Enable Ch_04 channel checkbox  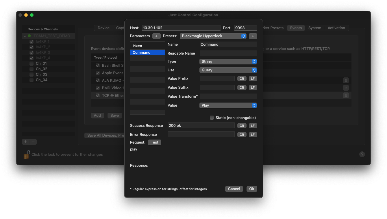[32, 80]
